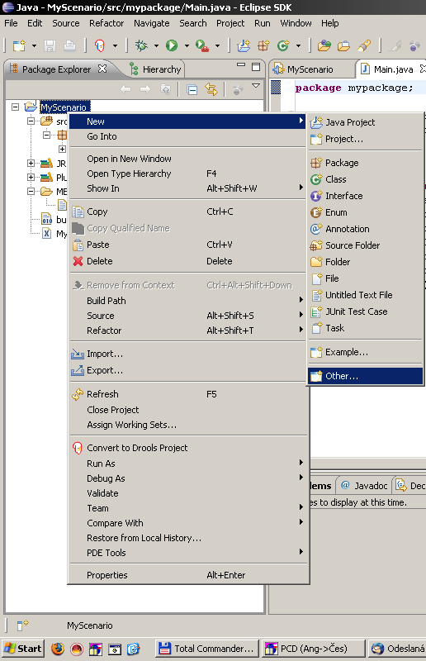Click the New Java Project toolbar icon
Screen dimensions: 426x661
[244, 45]
